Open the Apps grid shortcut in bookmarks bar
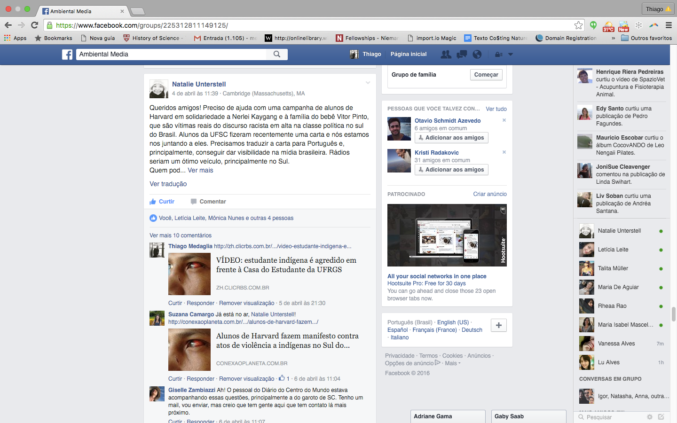The height and width of the screenshot is (423, 677). pyautogui.click(x=16, y=38)
